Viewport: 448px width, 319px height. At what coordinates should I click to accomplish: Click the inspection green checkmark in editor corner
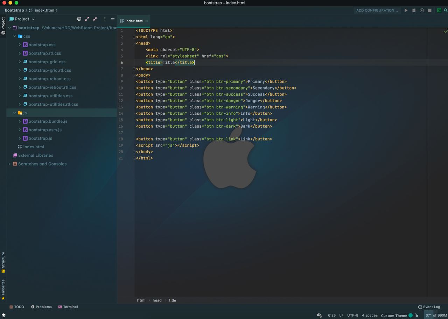(446, 31)
